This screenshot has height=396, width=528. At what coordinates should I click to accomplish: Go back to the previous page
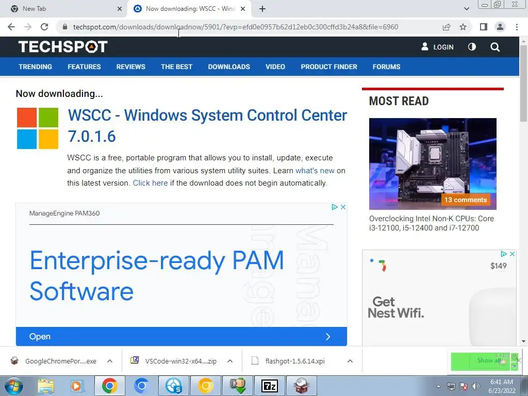point(11,27)
